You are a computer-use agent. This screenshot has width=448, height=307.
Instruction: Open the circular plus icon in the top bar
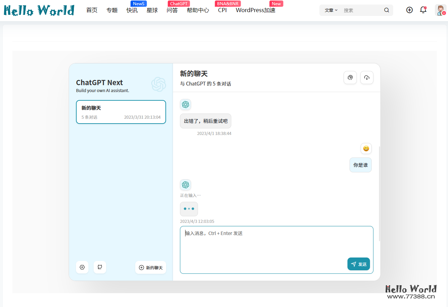410,10
